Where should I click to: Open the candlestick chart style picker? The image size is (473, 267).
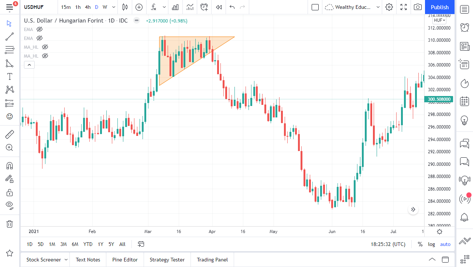tap(125, 7)
